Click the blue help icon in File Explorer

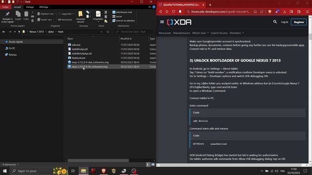pyautogui.click(x=154, y=7)
